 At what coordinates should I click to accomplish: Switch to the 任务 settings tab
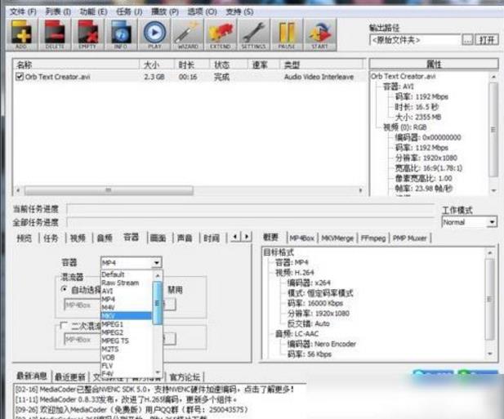pos(51,238)
